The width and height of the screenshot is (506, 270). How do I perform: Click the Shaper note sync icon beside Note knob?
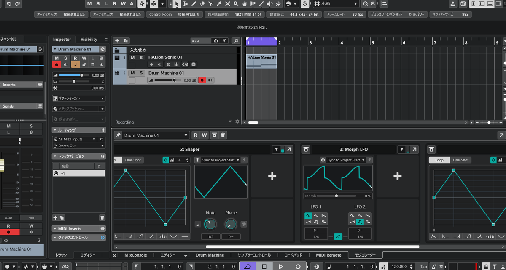197,224
